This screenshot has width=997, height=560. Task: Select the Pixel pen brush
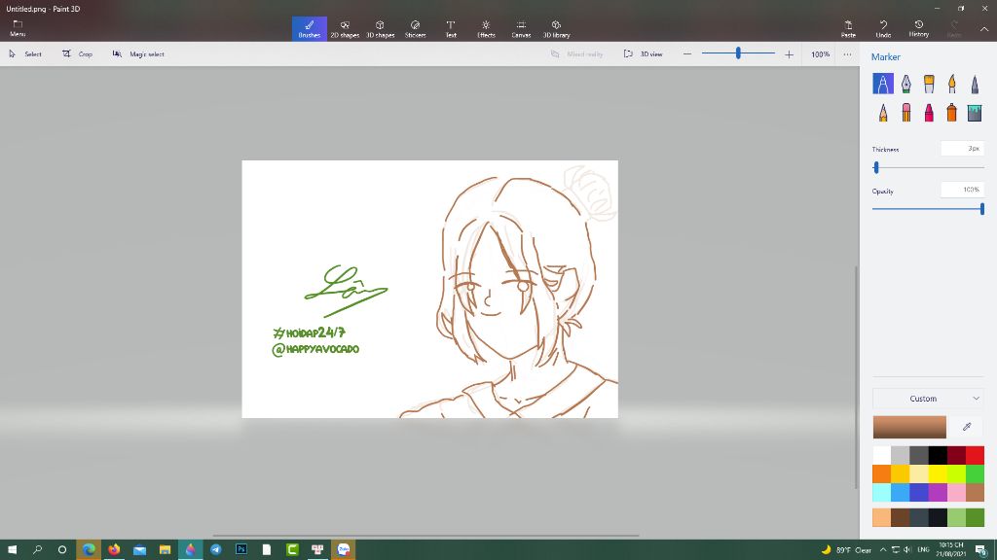(x=975, y=84)
